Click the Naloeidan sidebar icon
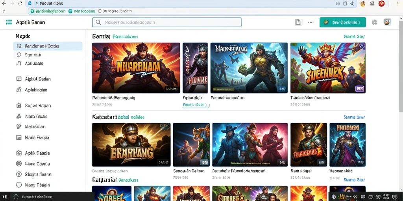 (x=19, y=126)
